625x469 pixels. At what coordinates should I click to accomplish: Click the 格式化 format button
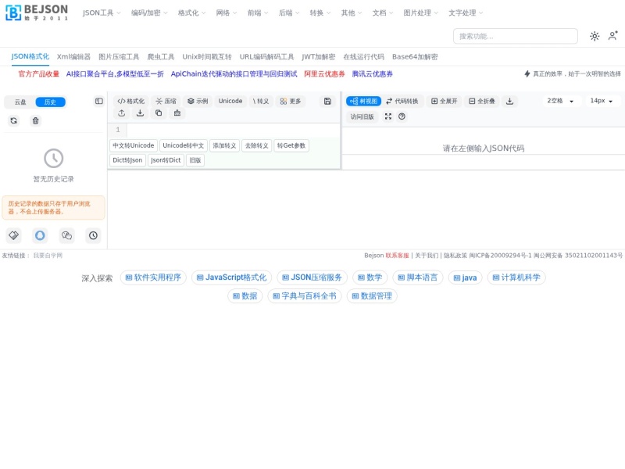tap(130, 102)
